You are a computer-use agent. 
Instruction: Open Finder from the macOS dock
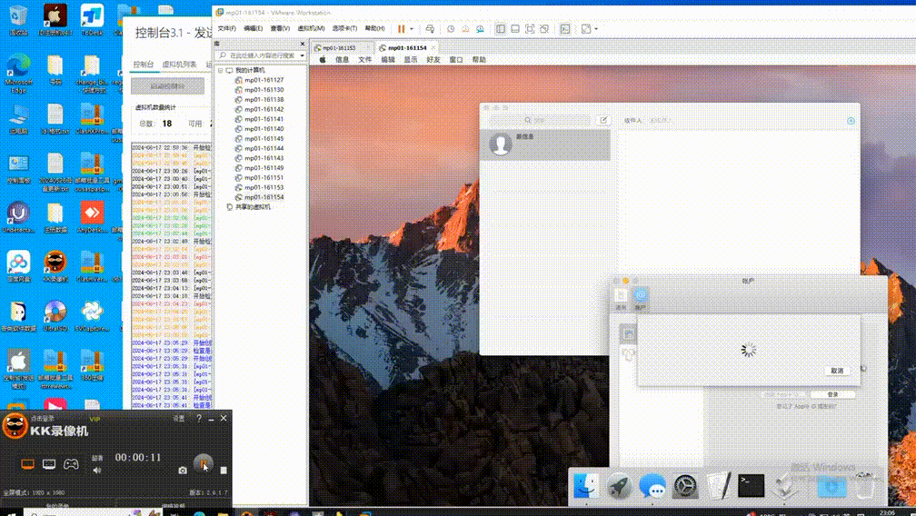coord(586,486)
